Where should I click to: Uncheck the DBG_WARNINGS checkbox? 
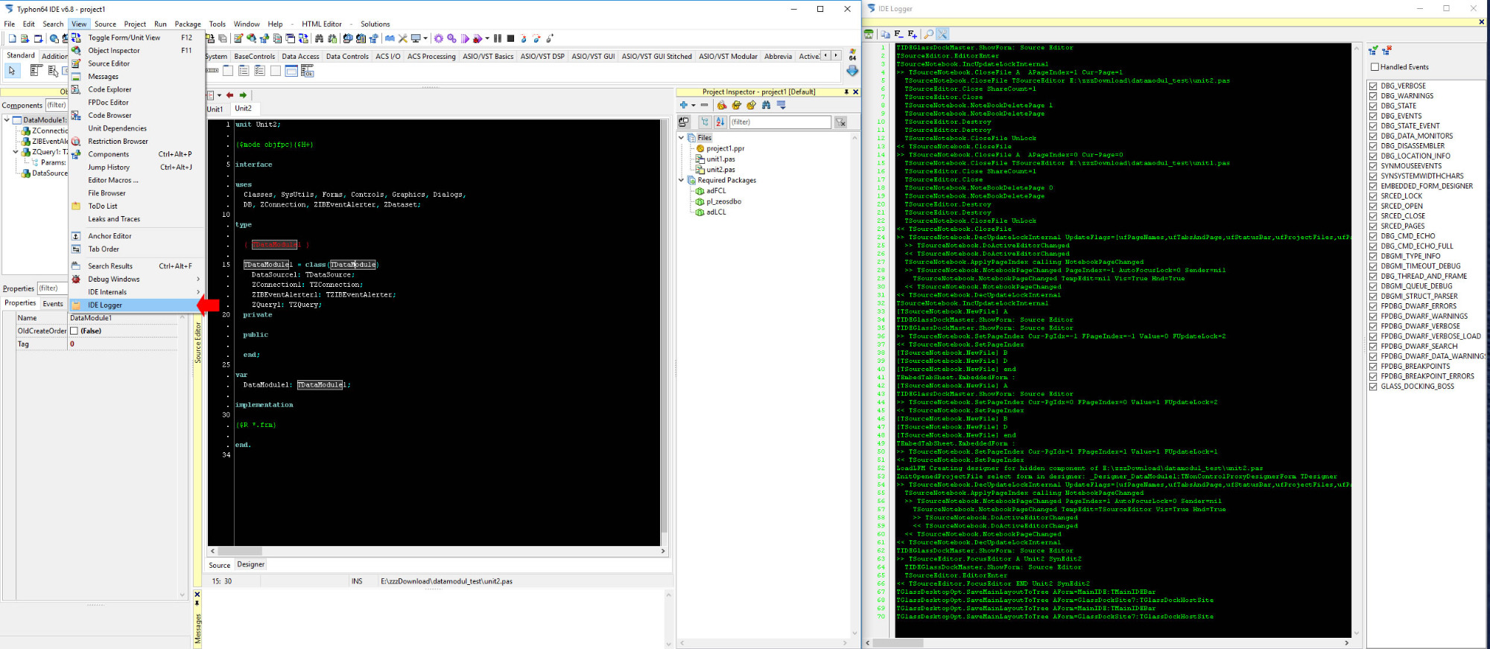pyautogui.click(x=1373, y=96)
